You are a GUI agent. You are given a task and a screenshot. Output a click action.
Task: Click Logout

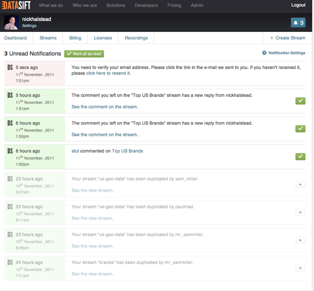298,5
